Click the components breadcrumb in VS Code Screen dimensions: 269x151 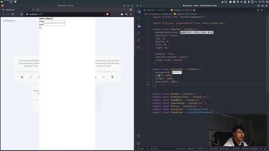154,14
